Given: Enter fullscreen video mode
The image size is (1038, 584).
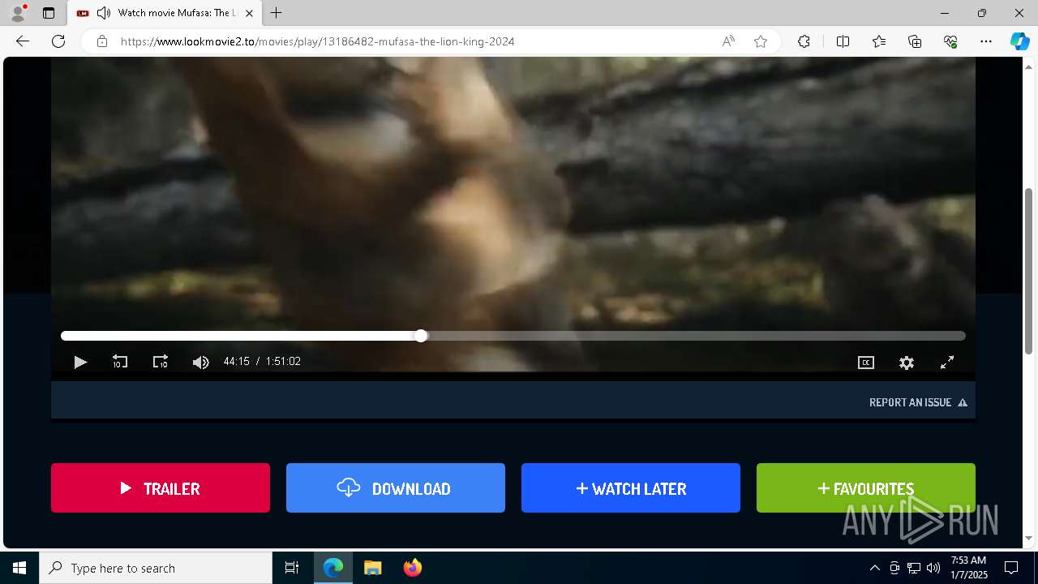Looking at the screenshot, I should pyautogui.click(x=947, y=363).
